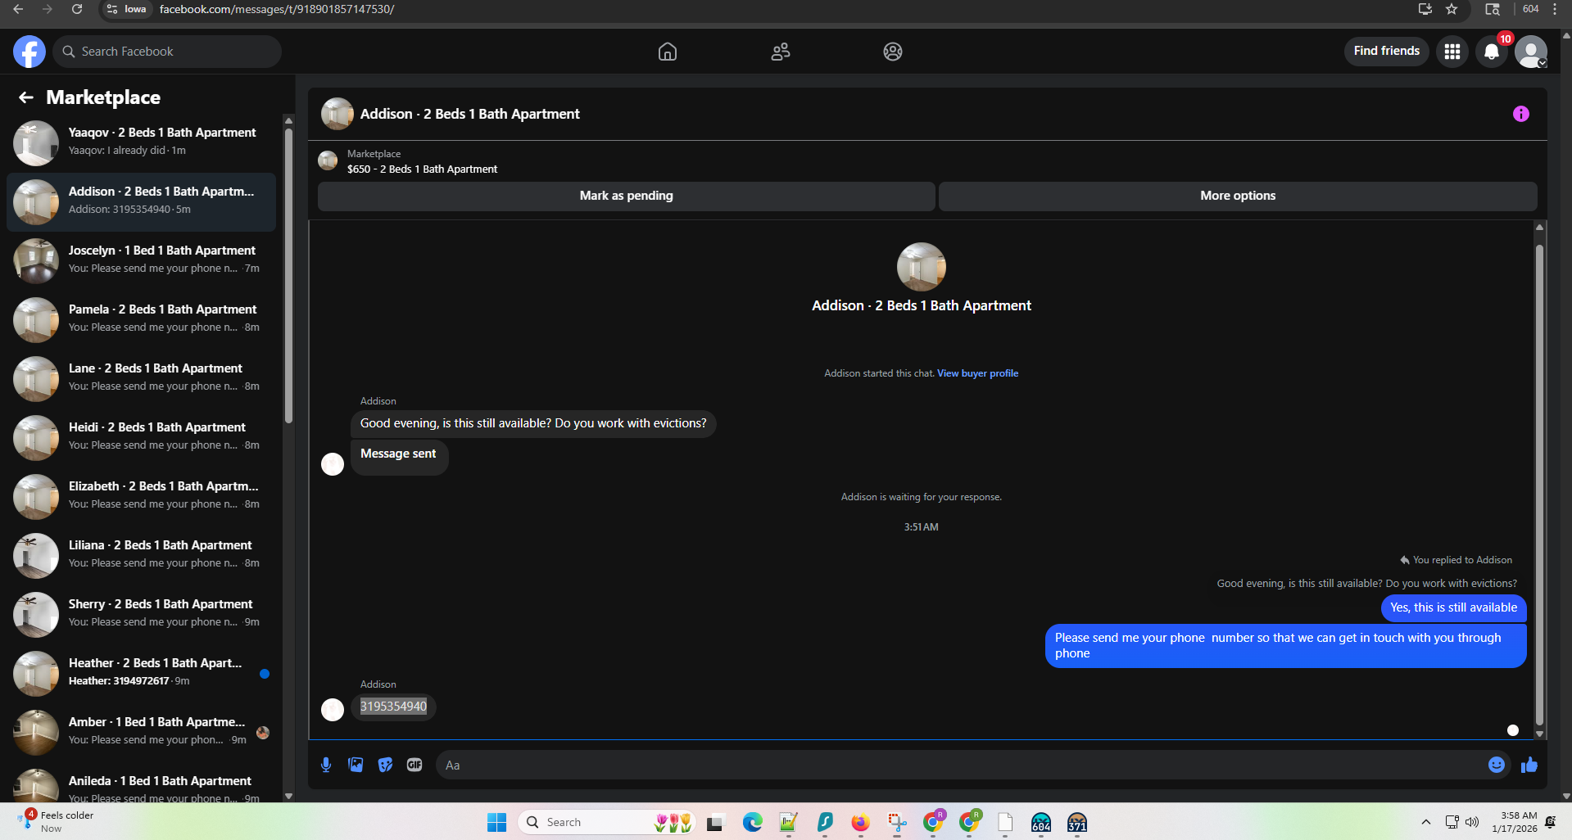The height and width of the screenshot is (840, 1572).
Task: Open Firefox from the taskbar
Action: coord(860,822)
